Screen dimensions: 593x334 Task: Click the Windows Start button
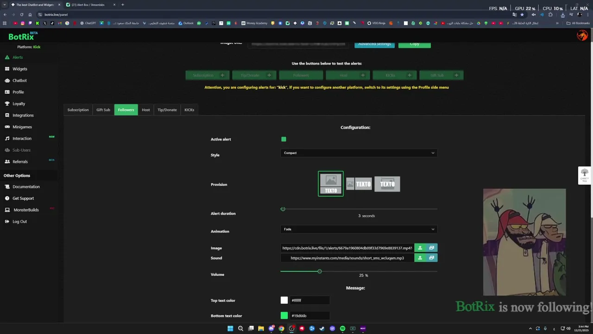click(x=230, y=328)
